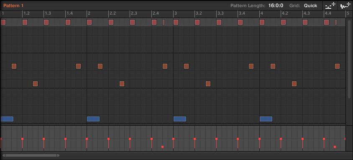Image resolution: width=353 pixels, height=160 pixels.
Task: Select orange note after beat 1.4
Action: 78,66
